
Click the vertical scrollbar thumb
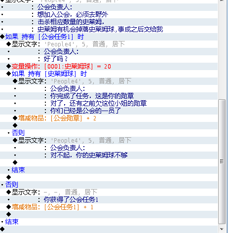click(x=222, y=161)
